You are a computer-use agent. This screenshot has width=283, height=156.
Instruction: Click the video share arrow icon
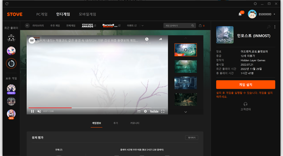(x=160, y=39)
